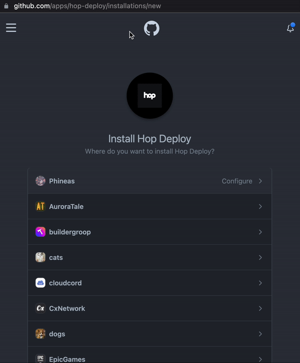Select EpicGames organization name
This screenshot has width=300, height=363.
click(x=67, y=360)
